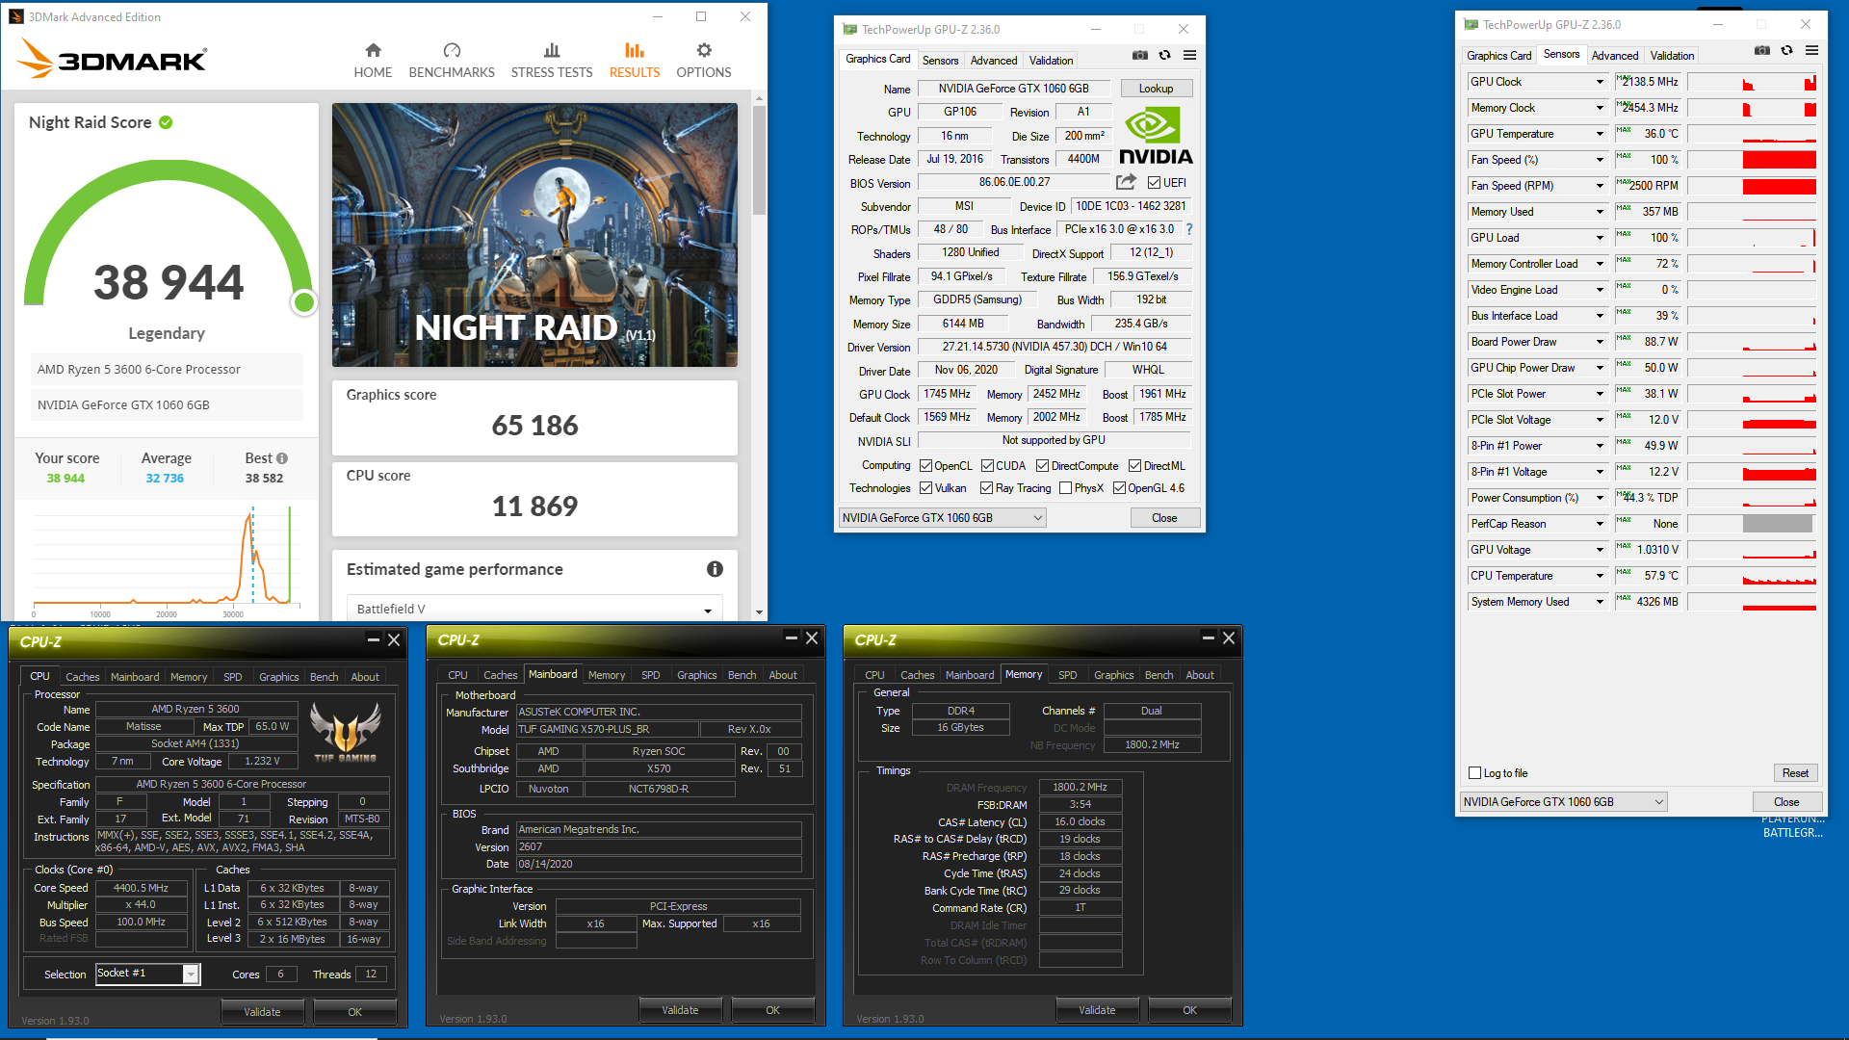Open the PerfCap Reason sensor dropdown

pos(1600,524)
